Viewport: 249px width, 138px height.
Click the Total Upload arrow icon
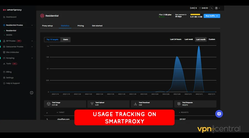point(92,104)
